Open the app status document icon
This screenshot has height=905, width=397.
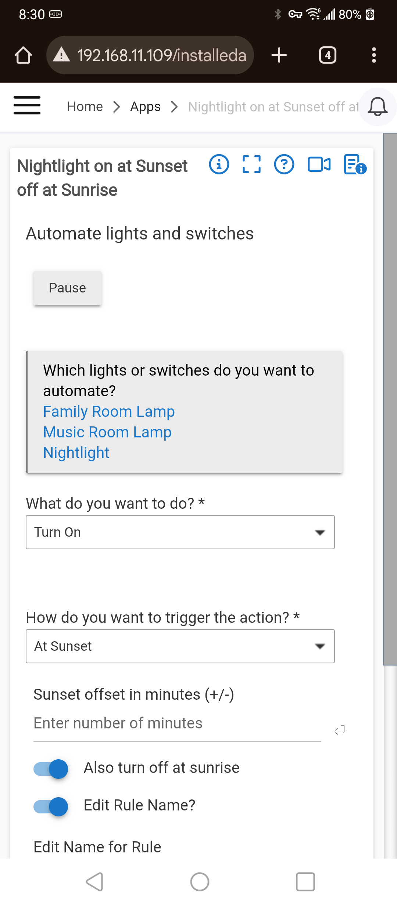[355, 164]
